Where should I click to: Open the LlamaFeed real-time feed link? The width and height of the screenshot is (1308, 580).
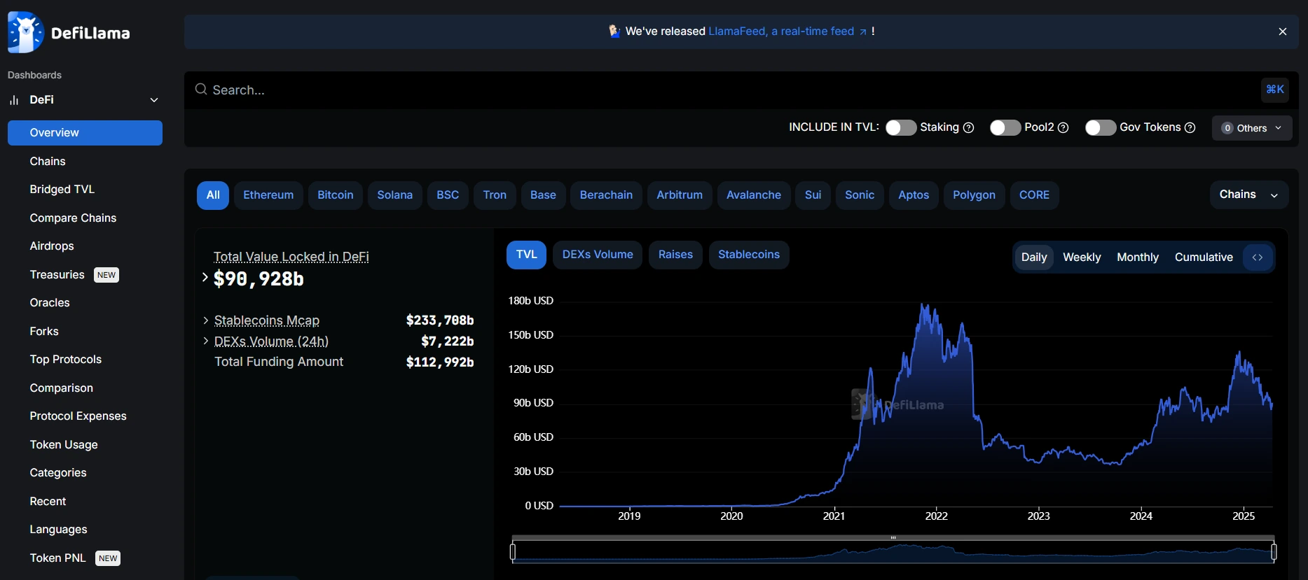[787, 31]
